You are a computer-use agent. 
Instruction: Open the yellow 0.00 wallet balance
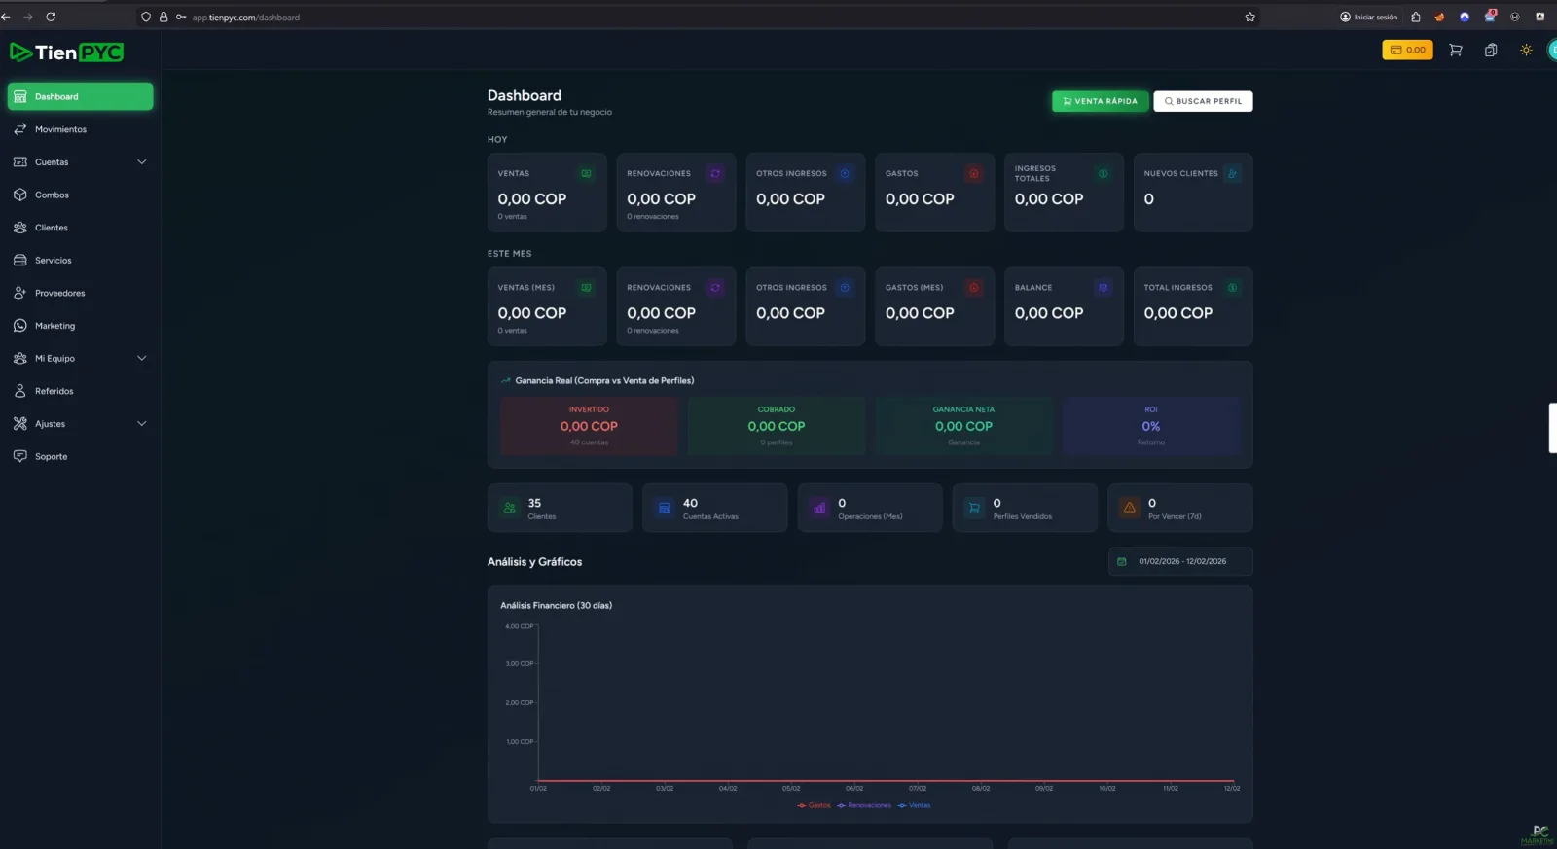pos(1407,50)
